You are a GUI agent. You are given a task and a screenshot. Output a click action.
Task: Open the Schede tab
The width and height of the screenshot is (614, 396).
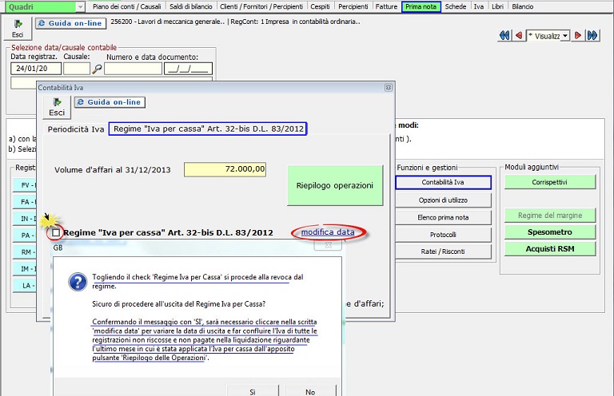coord(456,6)
